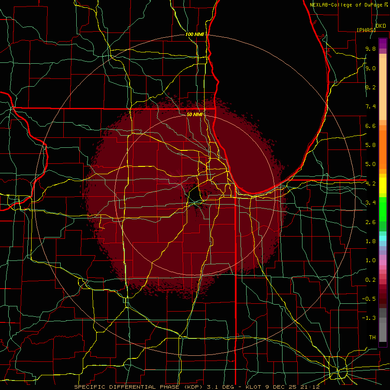
Task: Click the NEXLAB-College of DuPage label
Action: (x=347, y=5)
